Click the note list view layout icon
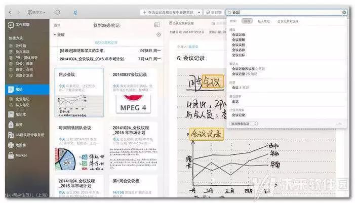 [x=157, y=24]
